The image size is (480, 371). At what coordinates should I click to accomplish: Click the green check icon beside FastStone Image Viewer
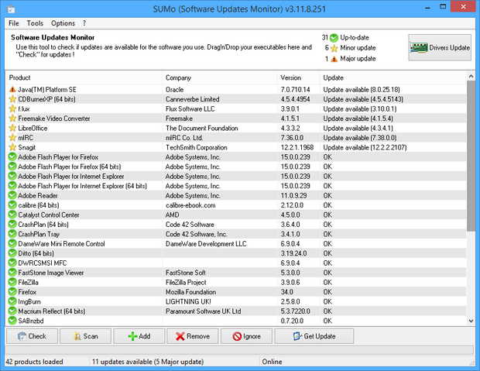12,273
